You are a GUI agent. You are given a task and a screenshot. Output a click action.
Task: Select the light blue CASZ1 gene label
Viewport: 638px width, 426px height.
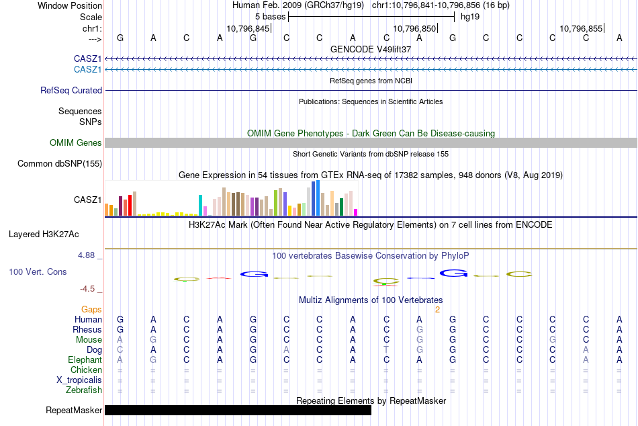coord(87,70)
